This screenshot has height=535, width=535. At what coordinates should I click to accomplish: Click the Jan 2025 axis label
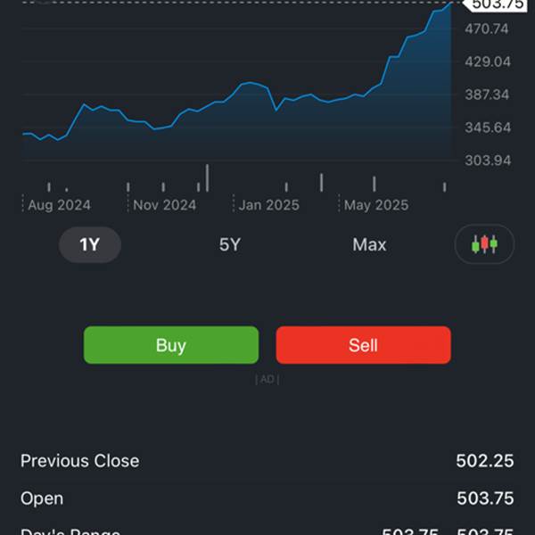tap(269, 205)
